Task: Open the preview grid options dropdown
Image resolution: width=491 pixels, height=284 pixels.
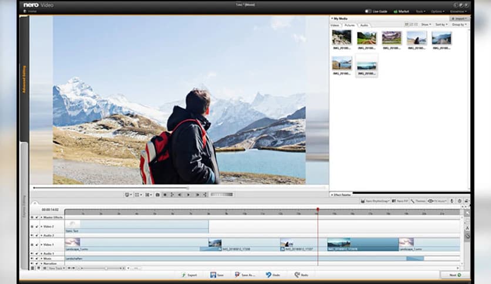Action: pyautogui.click(x=149, y=195)
